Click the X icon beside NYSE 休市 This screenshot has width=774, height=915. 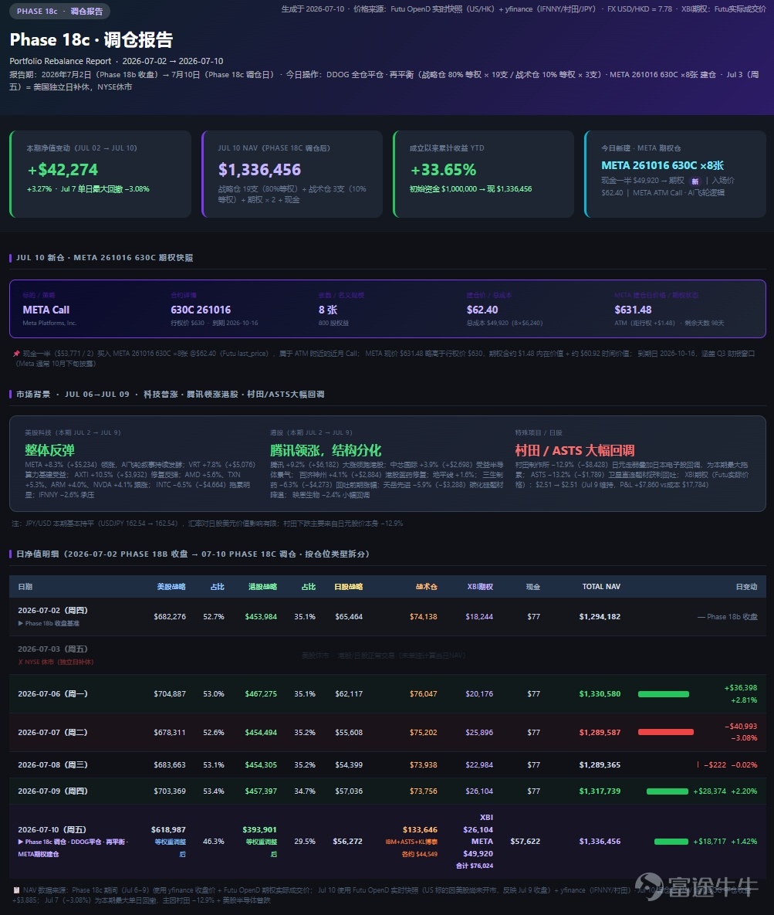point(20,662)
